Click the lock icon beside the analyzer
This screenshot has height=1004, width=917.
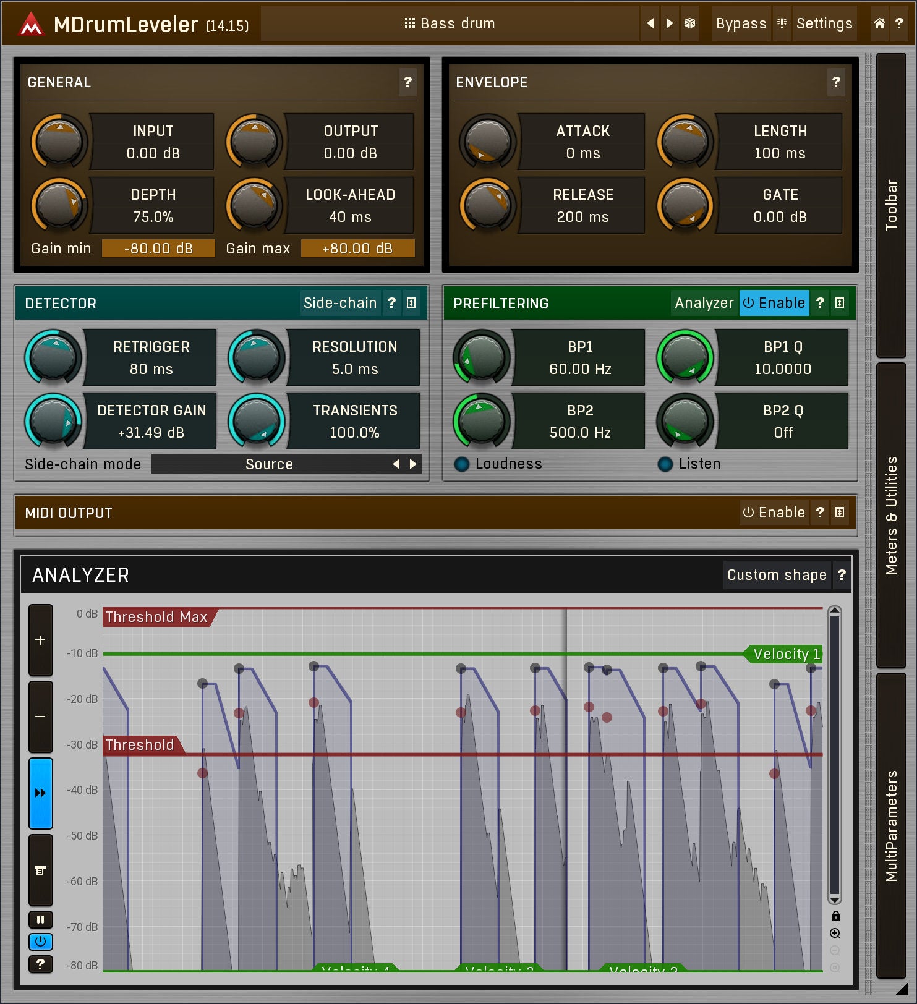tap(835, 916)
